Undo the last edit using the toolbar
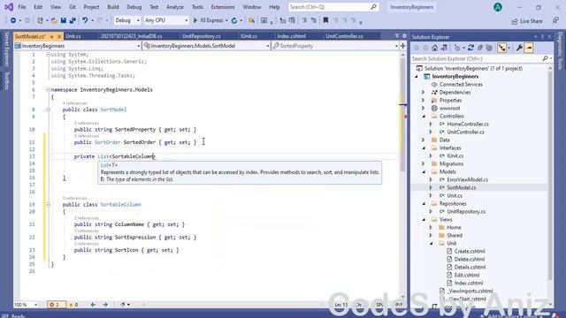566x318 pixels. 85,20
